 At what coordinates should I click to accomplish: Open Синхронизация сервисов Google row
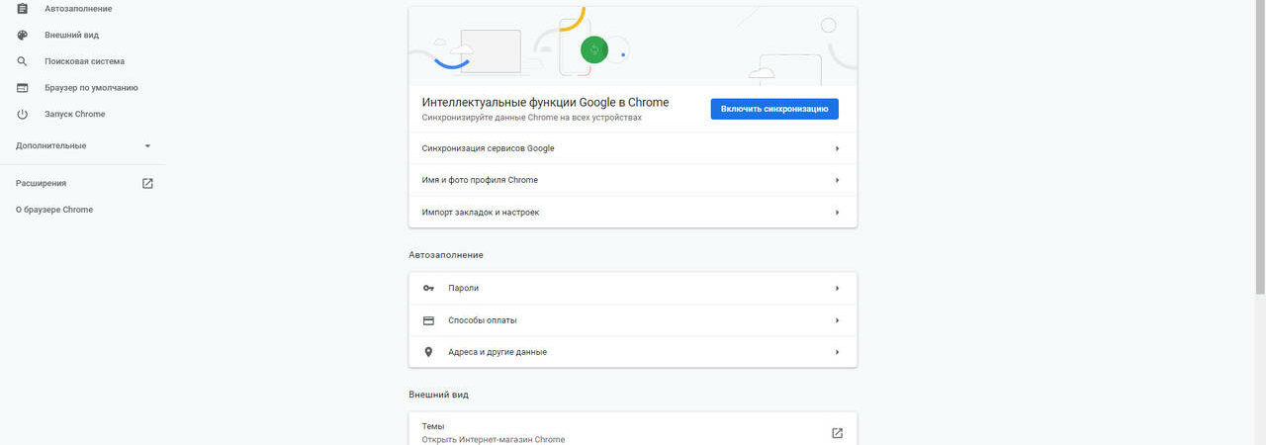(x=633, y=148)
